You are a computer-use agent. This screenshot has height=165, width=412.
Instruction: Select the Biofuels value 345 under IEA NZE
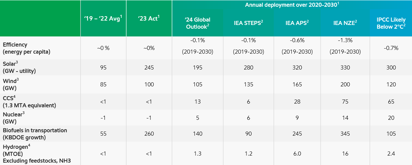click(345, 134)
